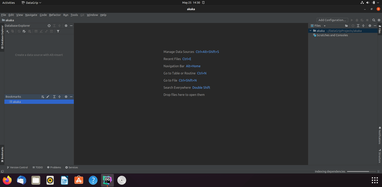
Task: Open TODO tool window
Action: point(38,168)
